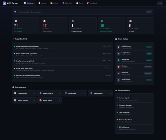Open the Social Media quick access link
166x140 pixels.
tap(100, 93)
